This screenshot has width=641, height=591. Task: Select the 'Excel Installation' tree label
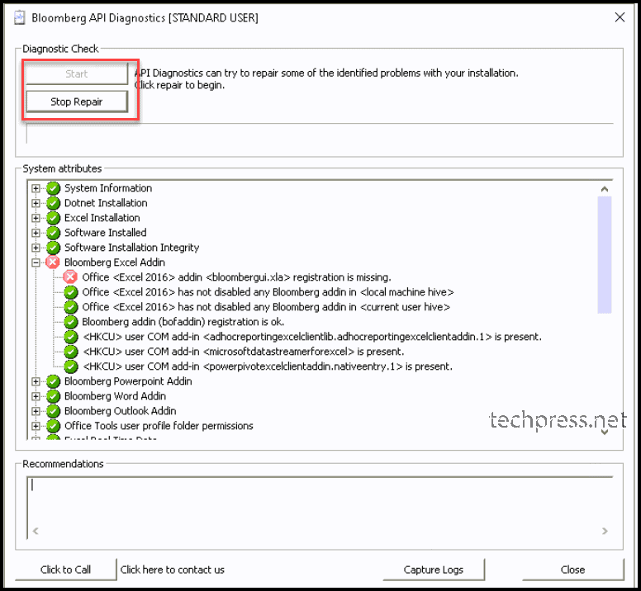tap(102, 218)
